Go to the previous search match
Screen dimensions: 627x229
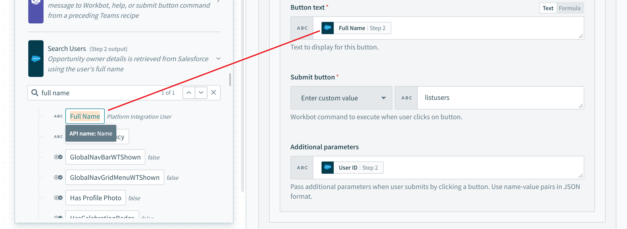click(189, 92)
